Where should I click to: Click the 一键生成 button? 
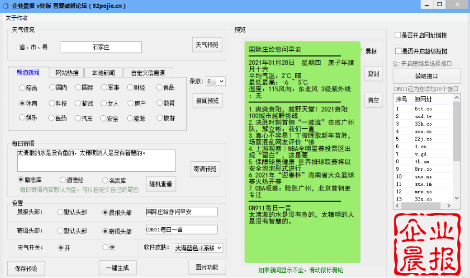pyautogui.click(x=117, y=268)
